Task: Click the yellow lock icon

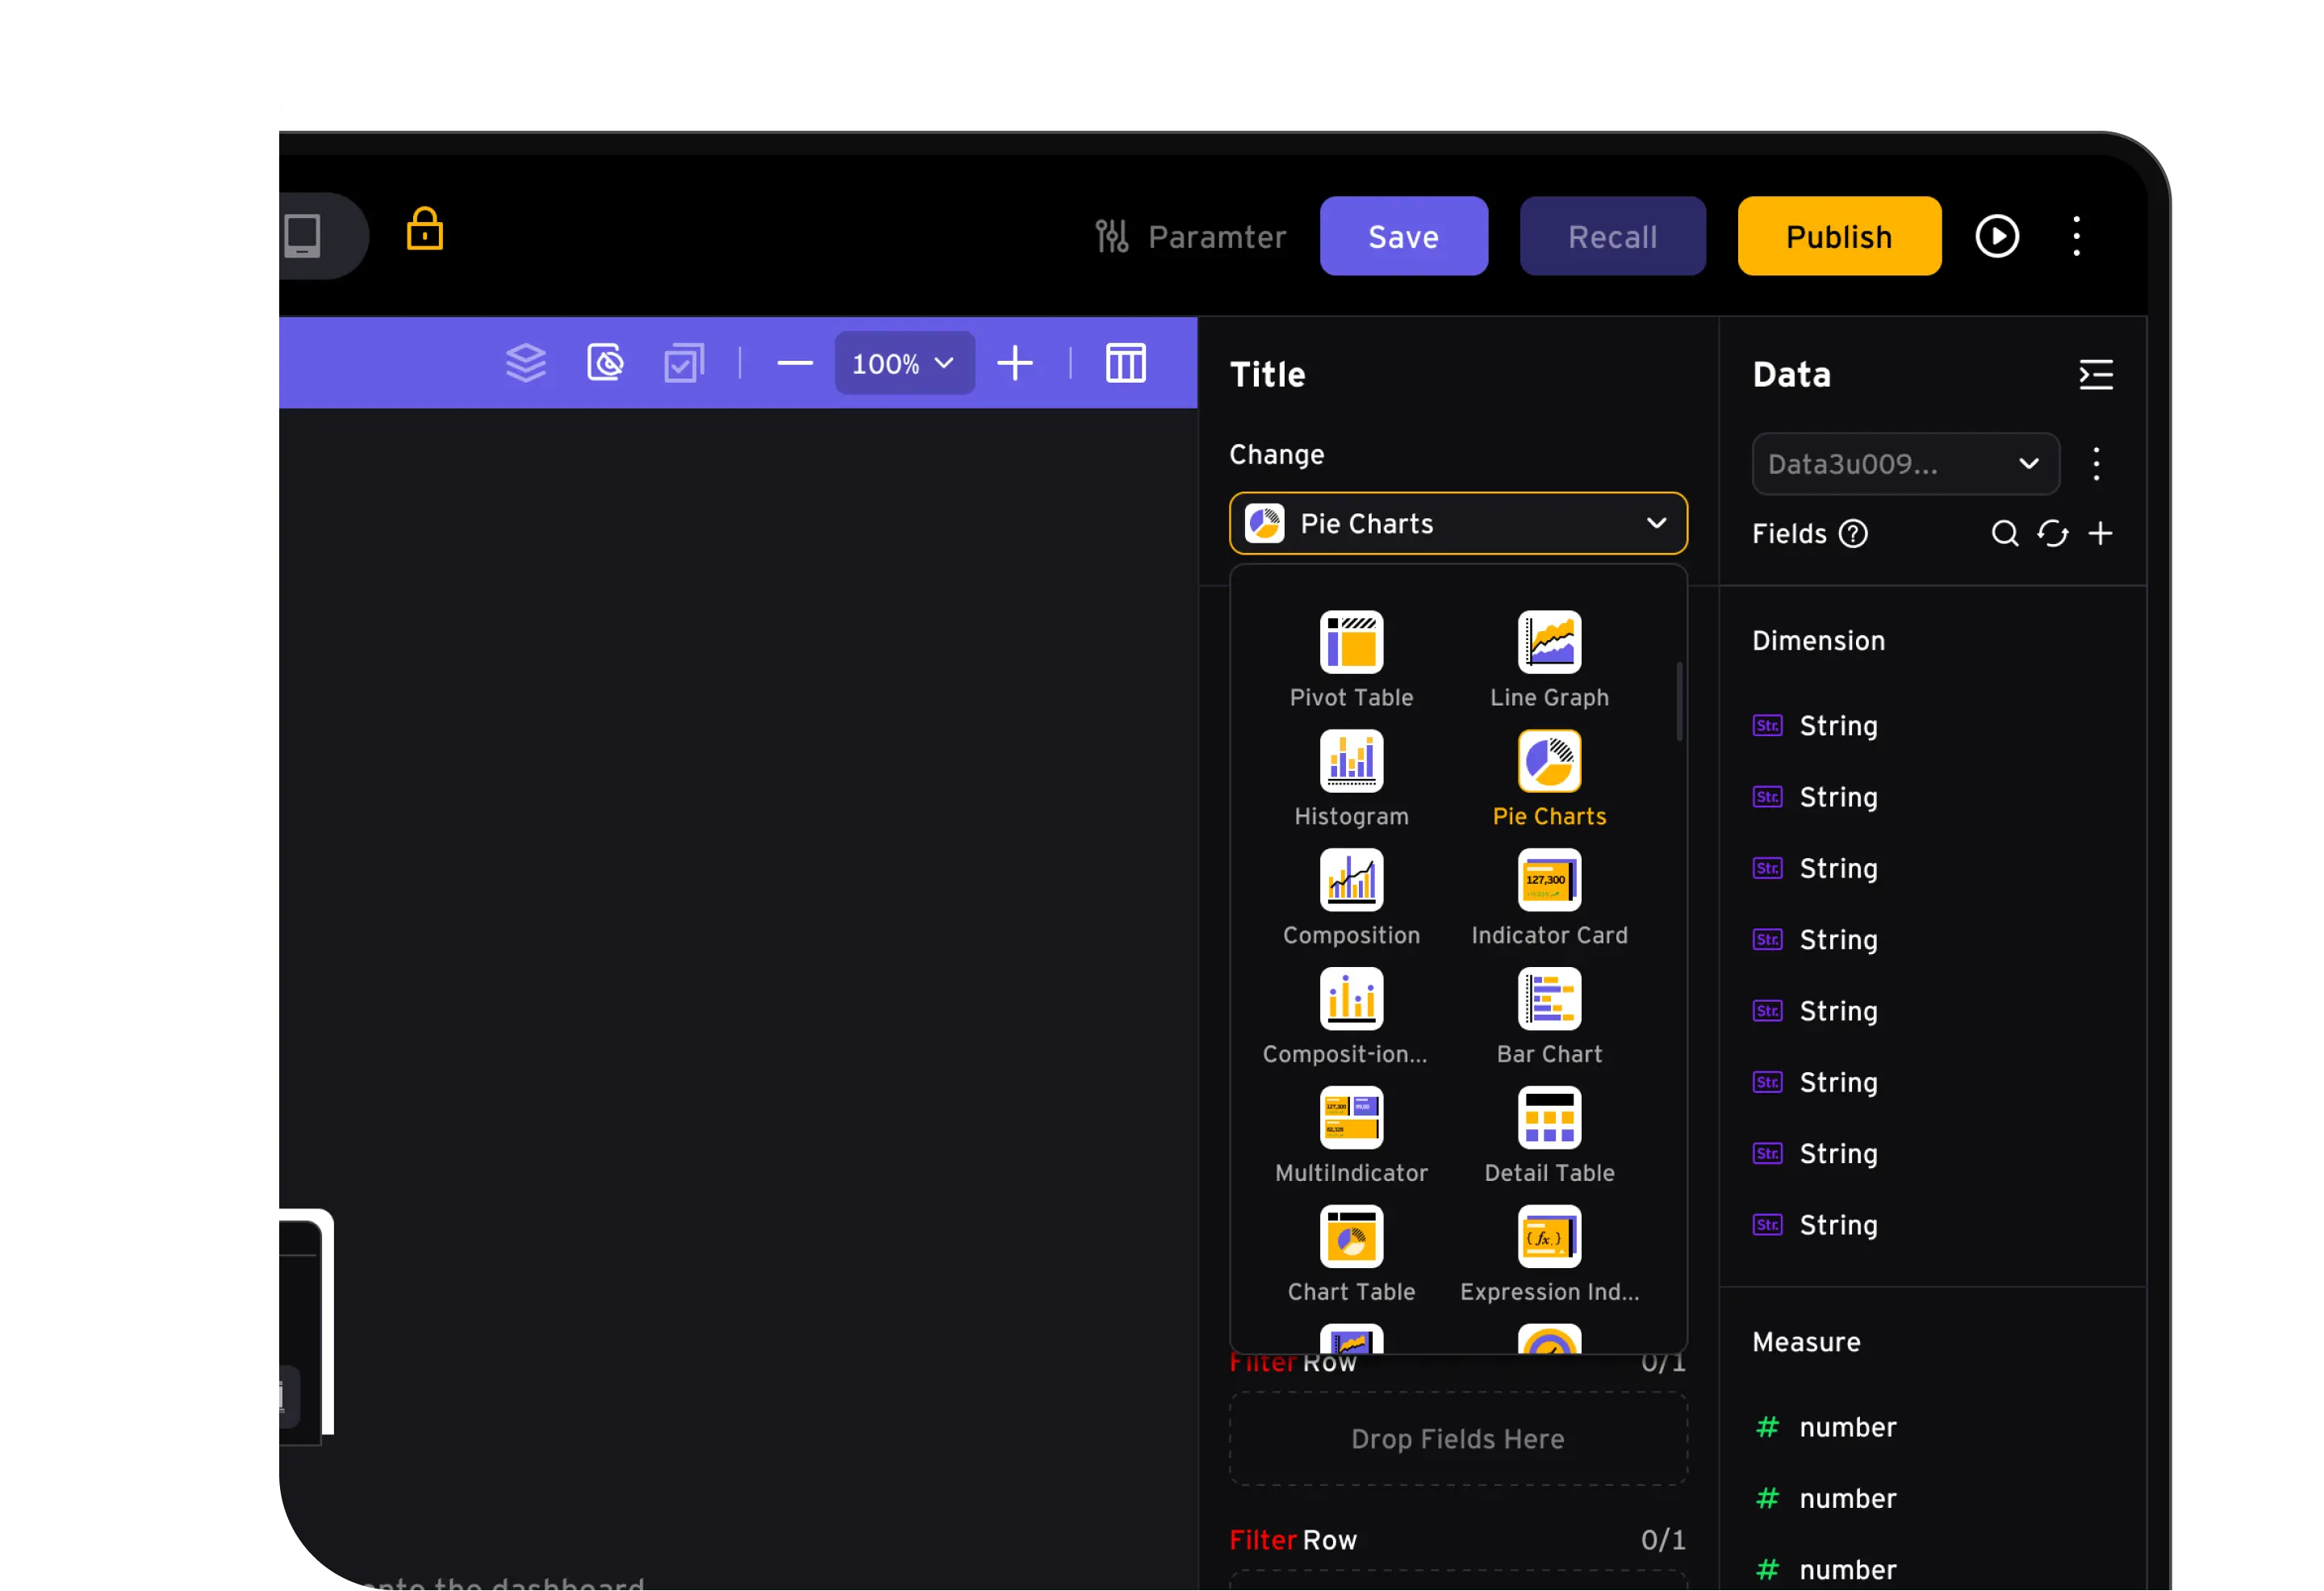Action: pyautogui.click(x=424, y=229)
